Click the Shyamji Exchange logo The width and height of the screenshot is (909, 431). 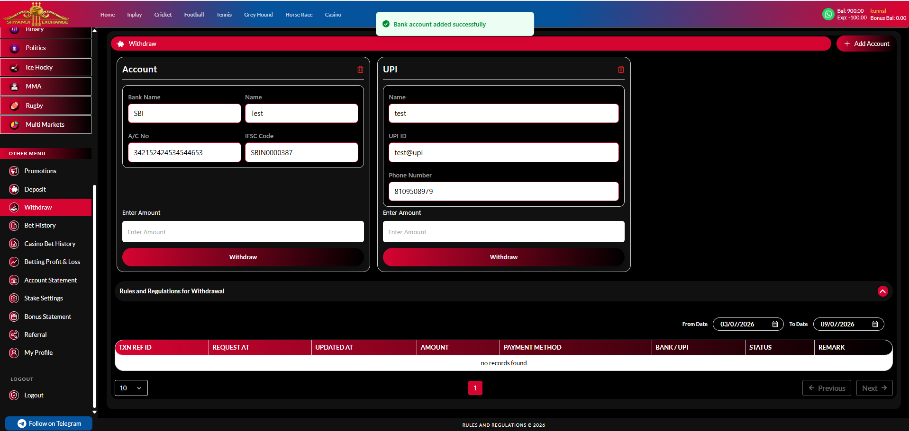tap(36, 14)
